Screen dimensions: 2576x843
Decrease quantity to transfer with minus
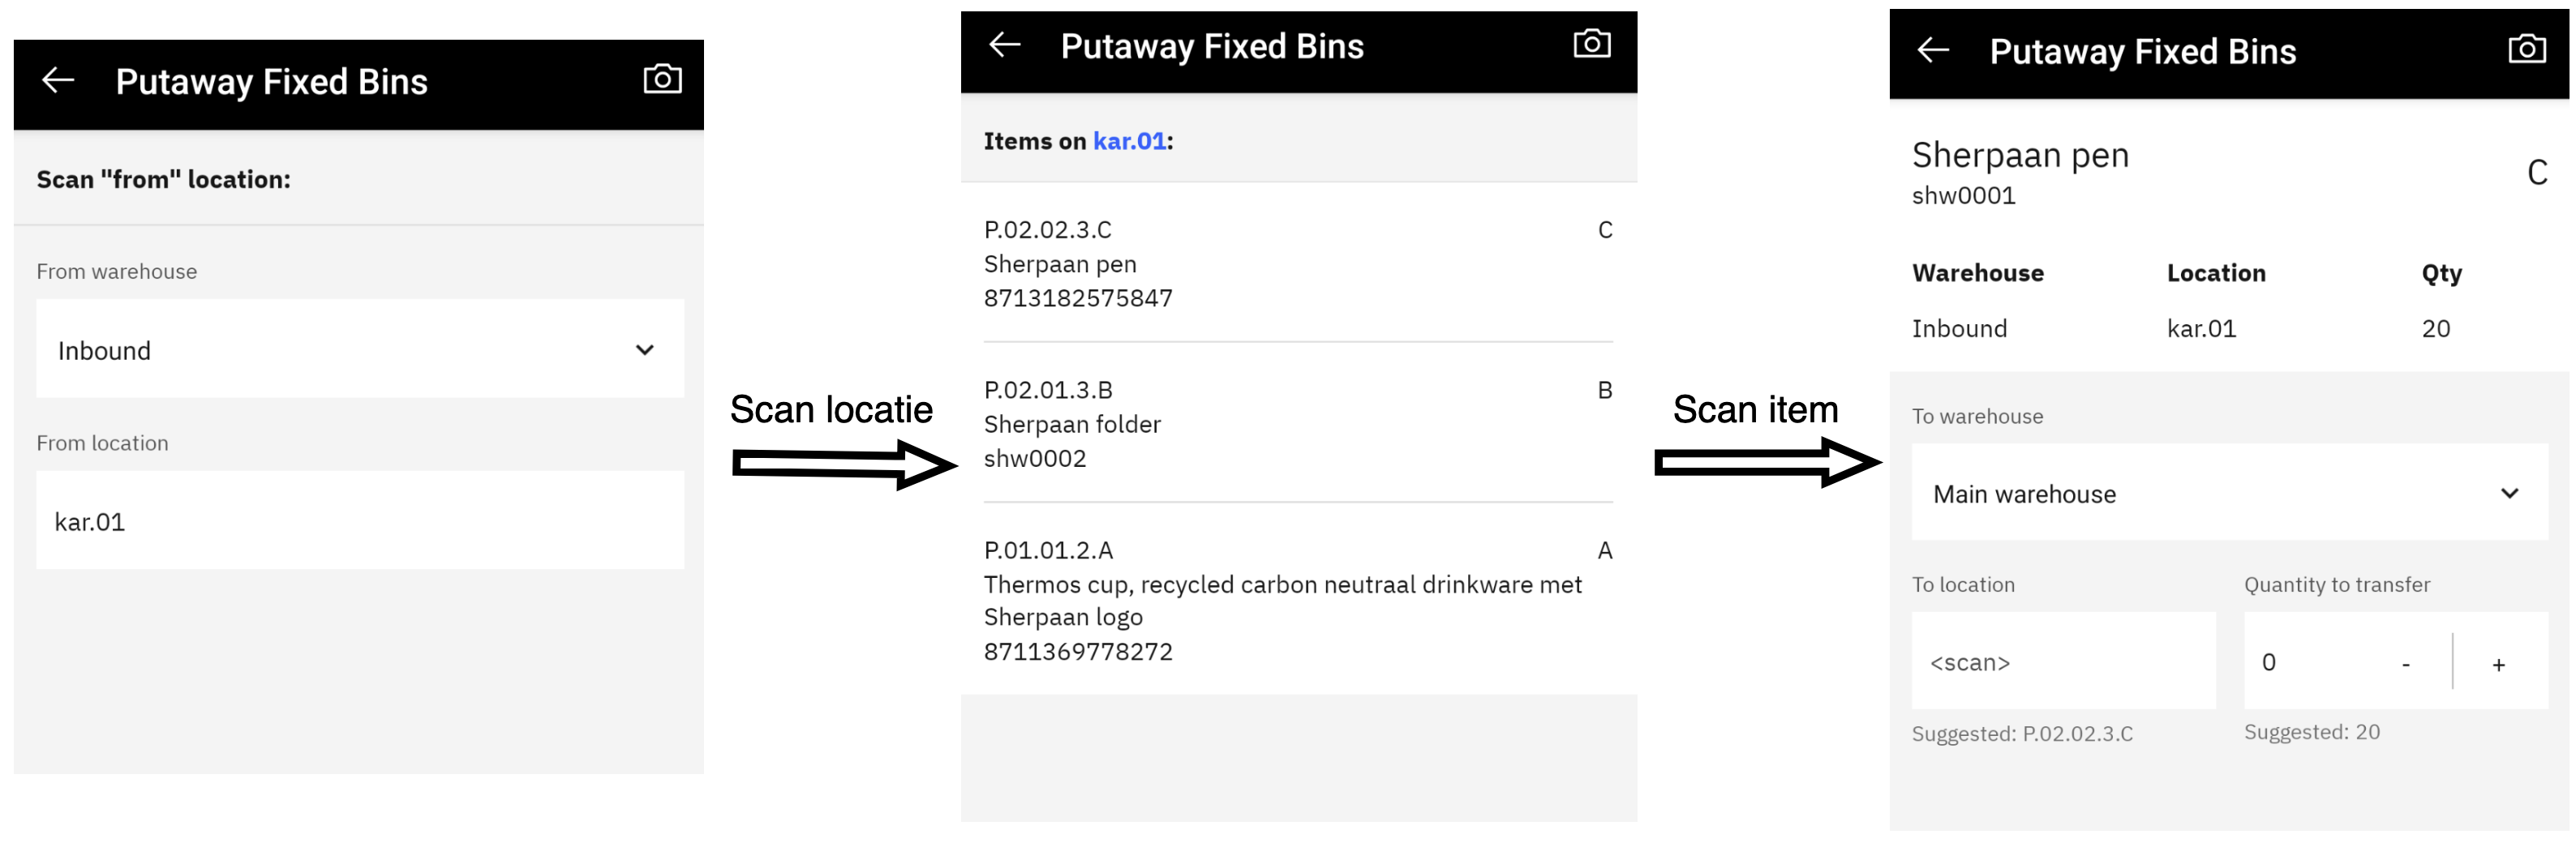[2405, 664]
